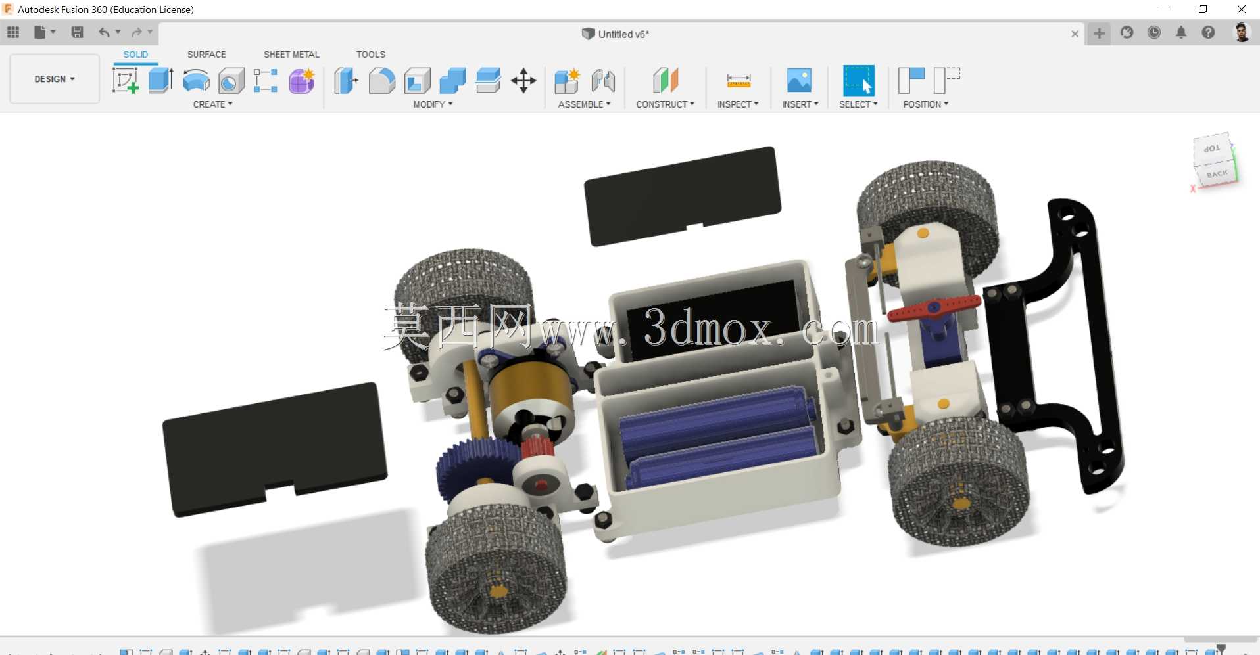Open the Notifications bell
1260x655 pixels.
pos(1181,32)
